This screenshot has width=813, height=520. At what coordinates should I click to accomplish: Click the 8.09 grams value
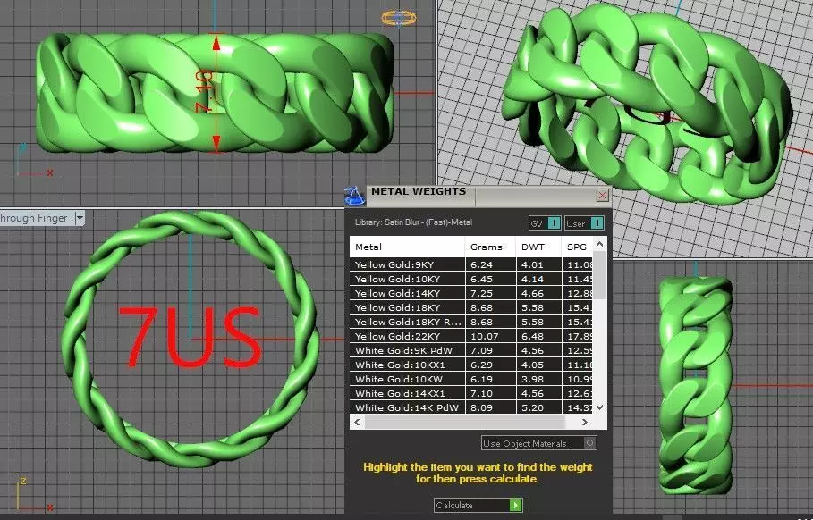point(481,407)
